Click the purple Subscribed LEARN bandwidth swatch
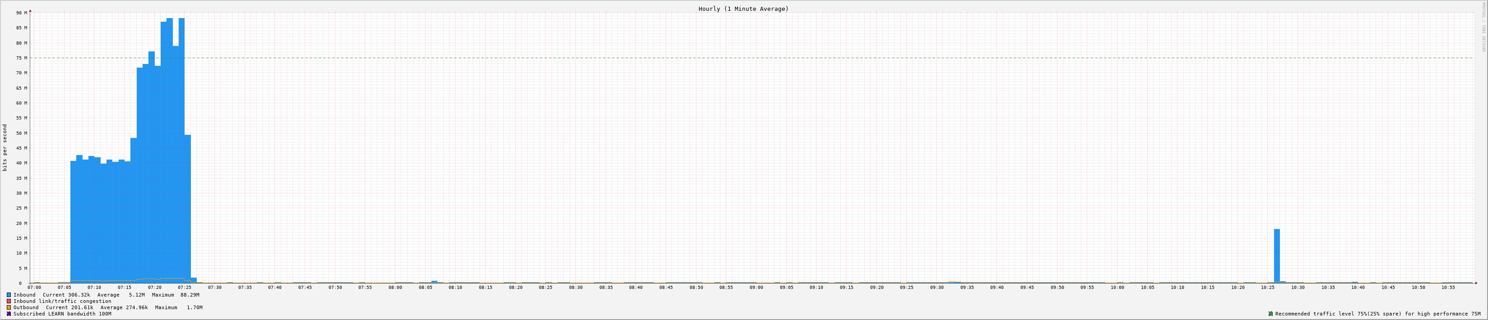Viewport: 1488px width, 320px height. [x=9, y=314]
